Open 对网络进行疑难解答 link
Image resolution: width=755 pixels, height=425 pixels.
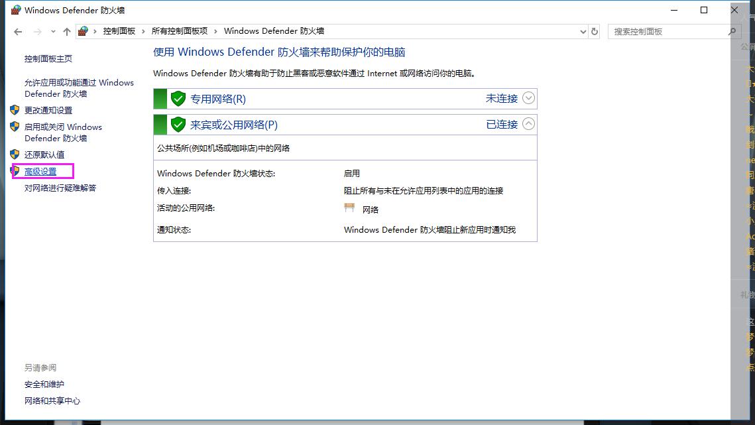coord(60,188)
